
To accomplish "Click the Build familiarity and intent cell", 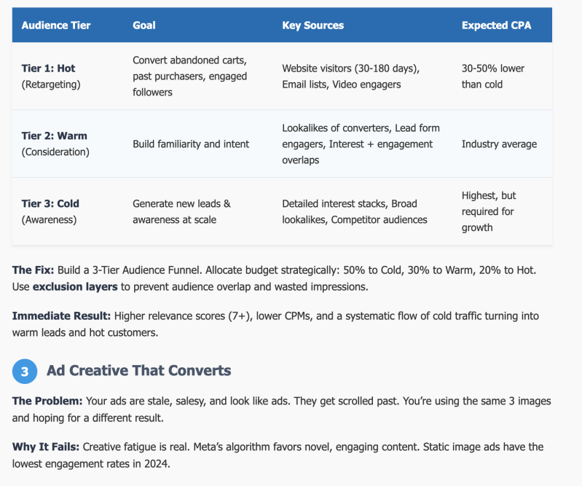I will [191, 144].
